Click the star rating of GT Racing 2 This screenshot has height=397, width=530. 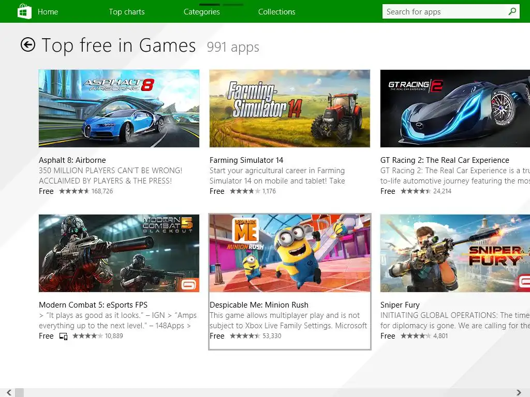(x=416, y=191)
